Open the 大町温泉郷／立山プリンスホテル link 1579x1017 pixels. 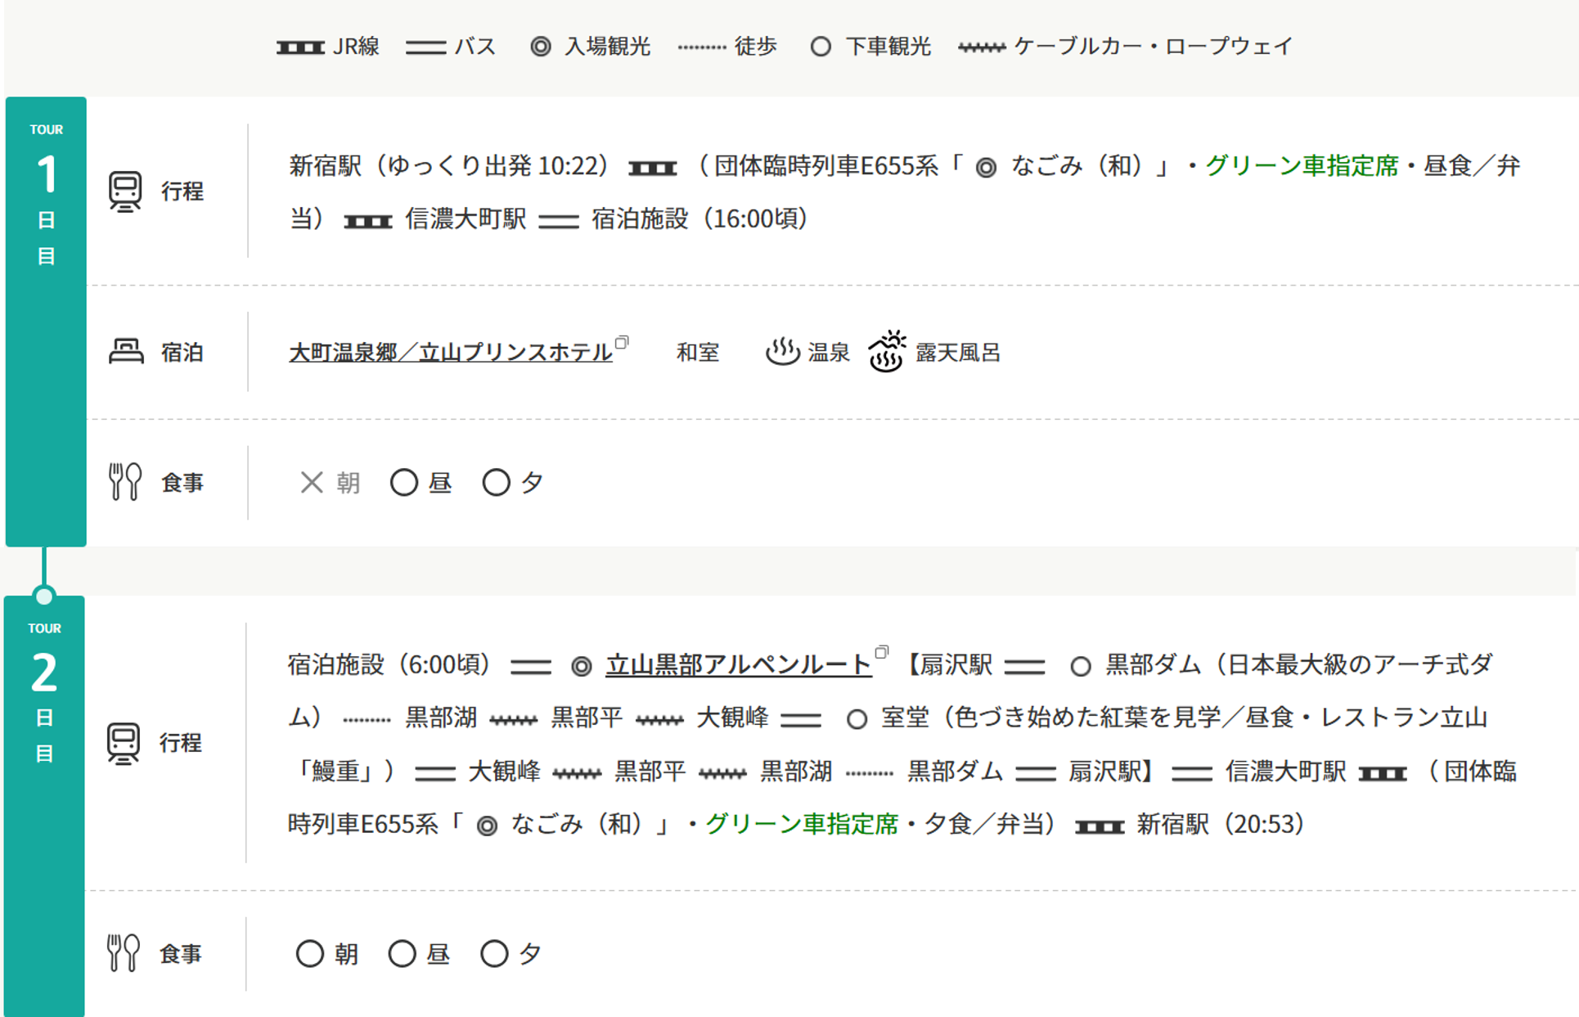click(451, 352)
